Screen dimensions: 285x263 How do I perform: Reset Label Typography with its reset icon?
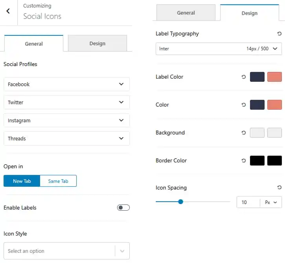[x=279, y=34]
